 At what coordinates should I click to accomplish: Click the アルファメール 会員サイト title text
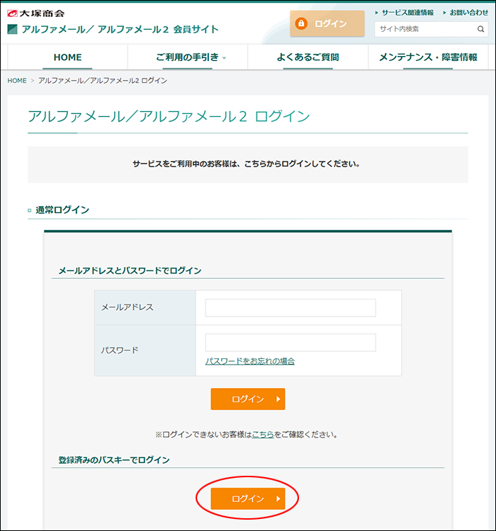[x=120, y=29]
